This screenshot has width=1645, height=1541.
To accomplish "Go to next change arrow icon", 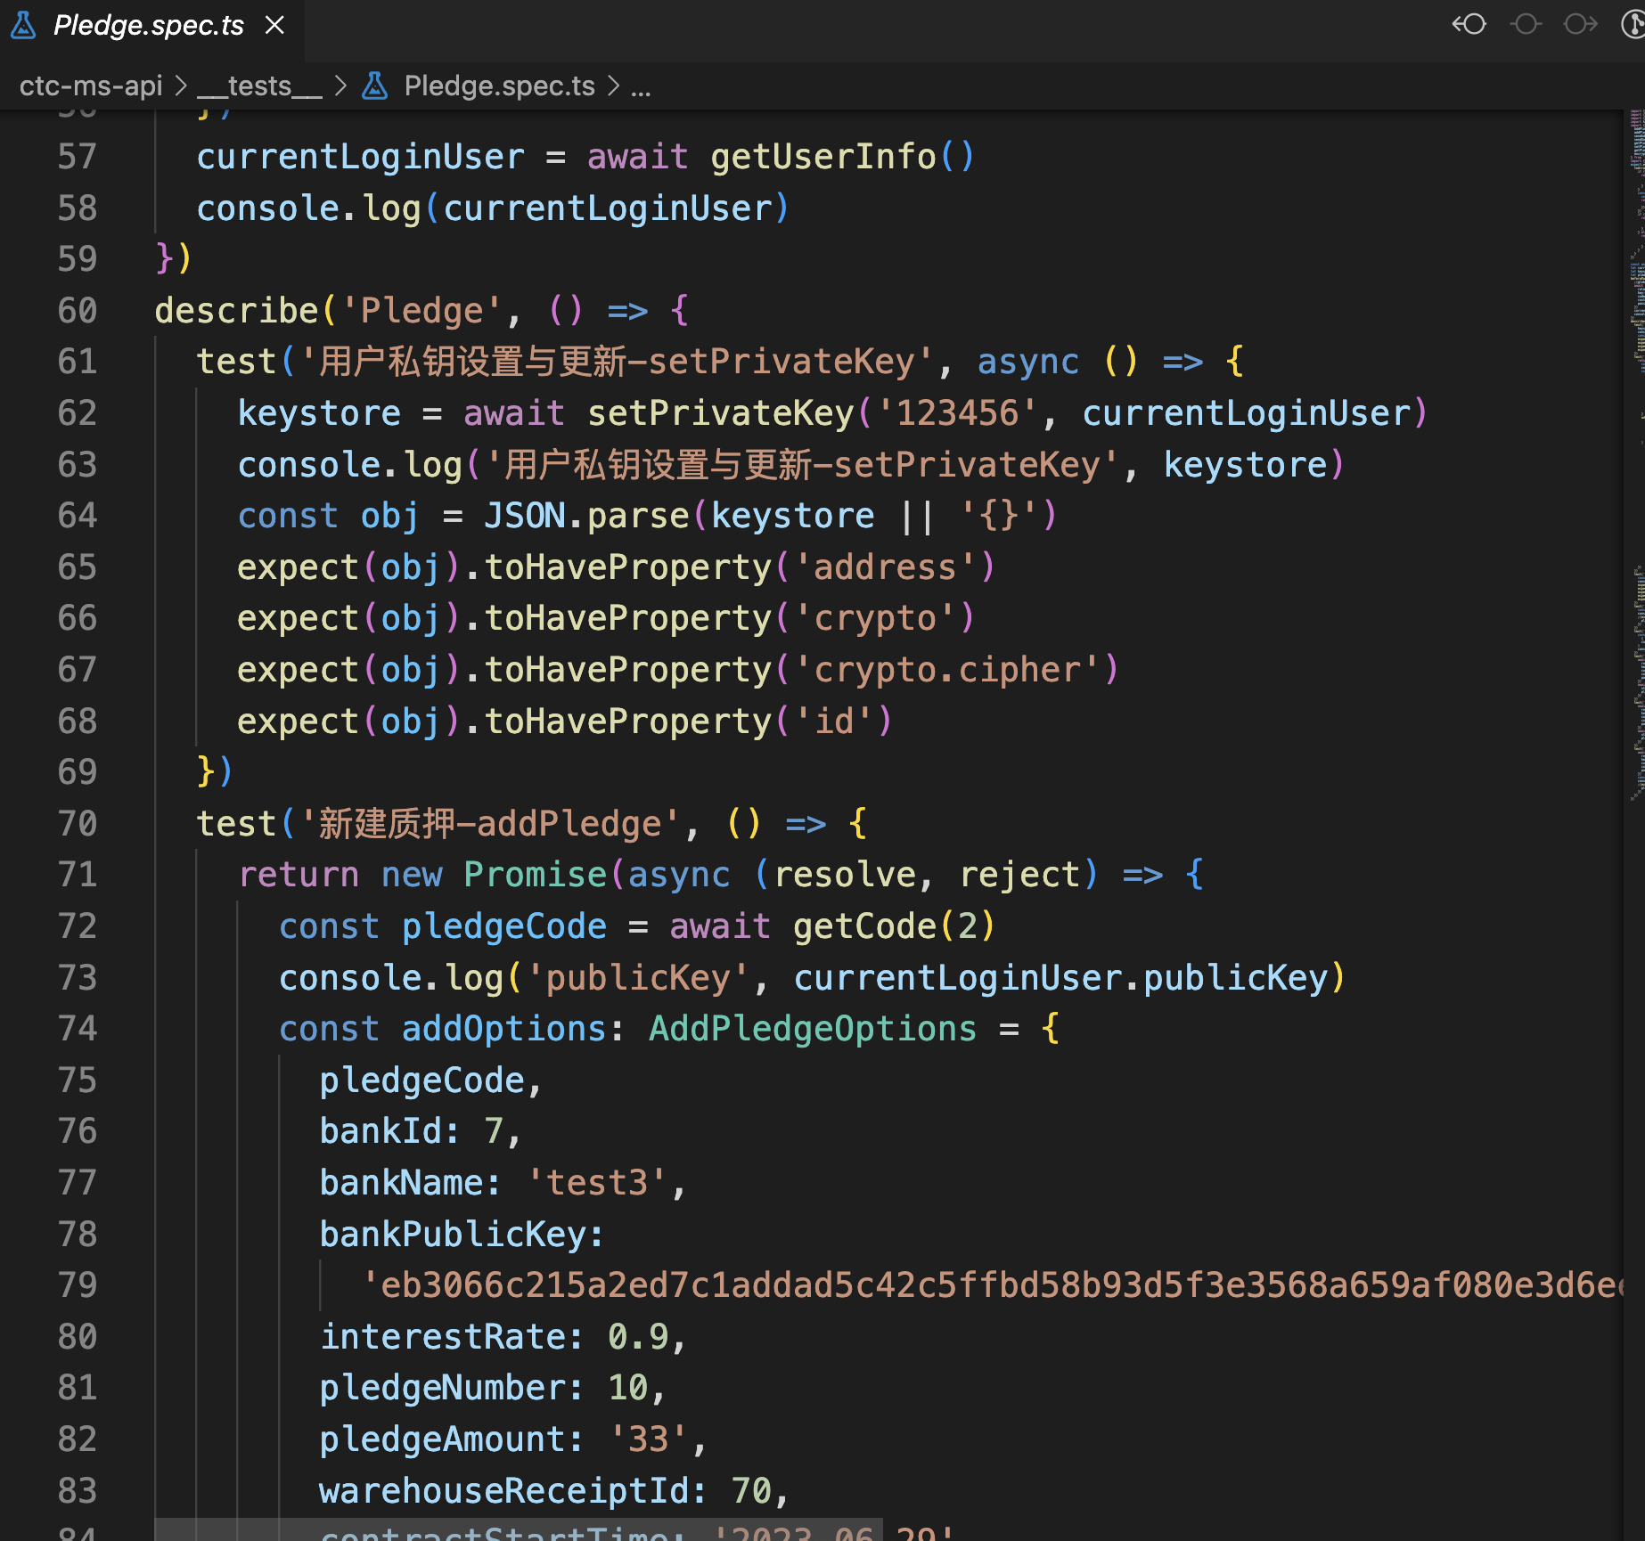I will pos(1581,24).
